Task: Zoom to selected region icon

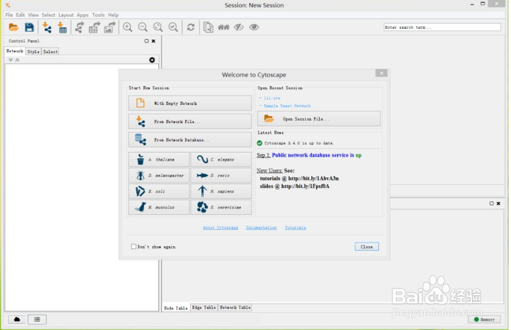Action: [173, 27]
